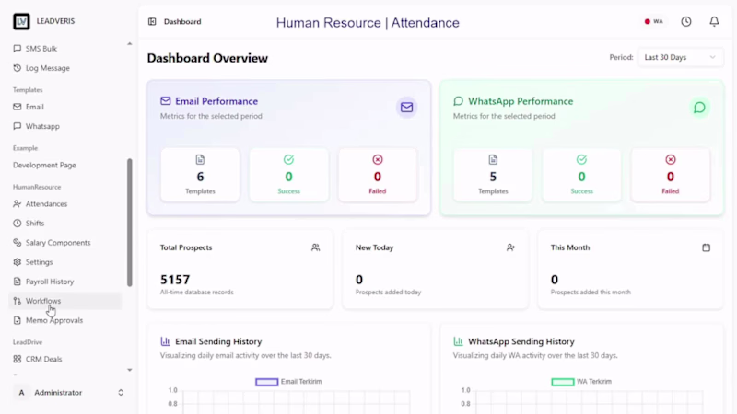737x414 pixels.
Task: Click the Email Sending History chart icon
Action: pyautogui.click(x=165, y=341)
